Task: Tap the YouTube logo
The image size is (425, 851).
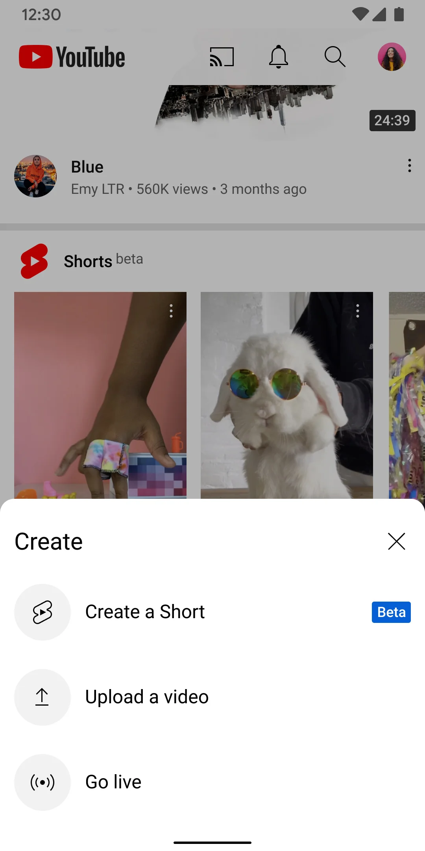Action: tap(72, 57)
